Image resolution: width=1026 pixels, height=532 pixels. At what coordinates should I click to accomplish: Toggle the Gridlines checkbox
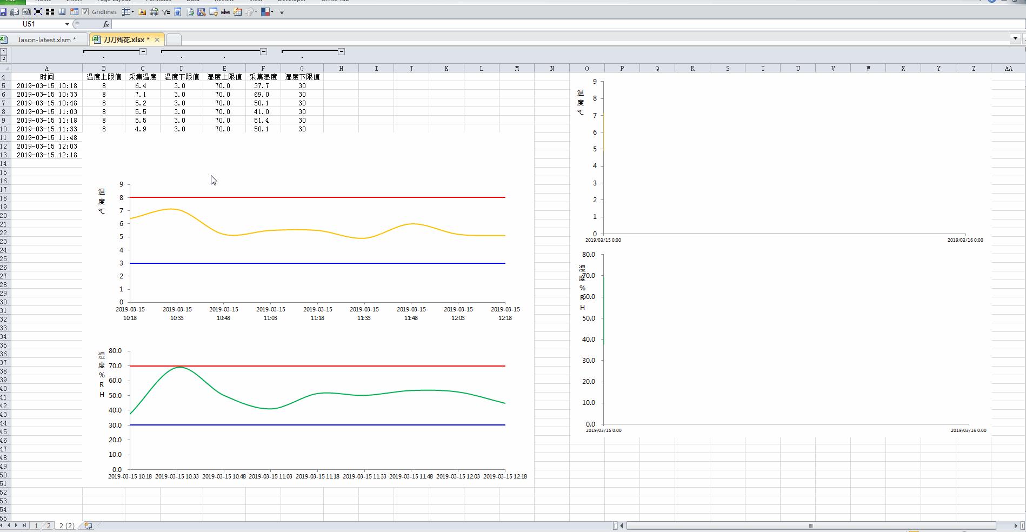(85, 11)
